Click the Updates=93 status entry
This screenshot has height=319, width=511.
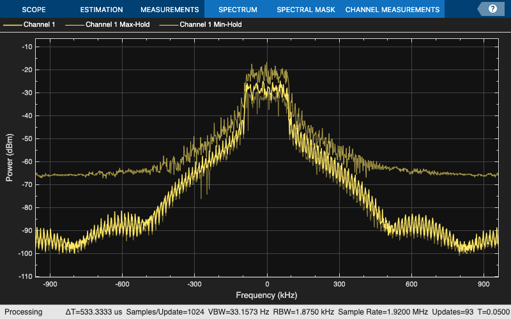[452, 312]
